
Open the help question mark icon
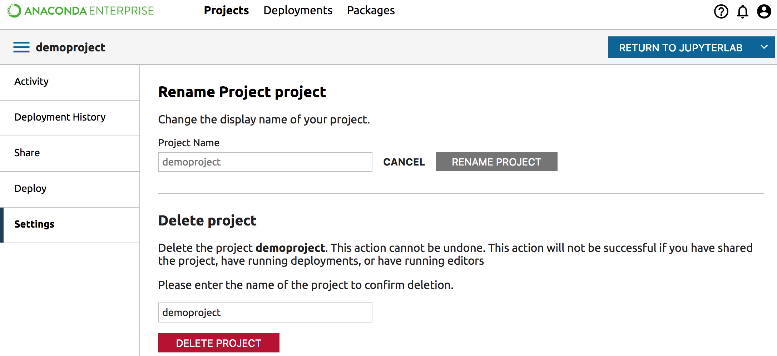pos(721,11)
